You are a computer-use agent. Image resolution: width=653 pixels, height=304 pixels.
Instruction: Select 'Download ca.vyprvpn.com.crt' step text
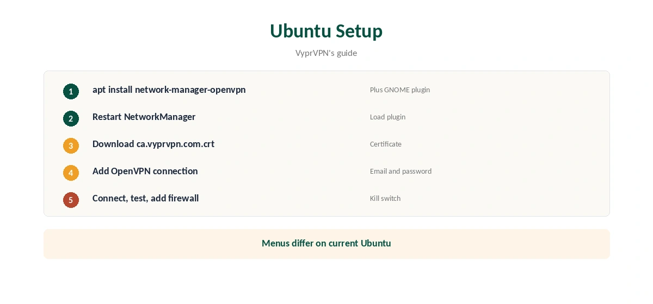pyautogui.click(x=153, y=144)
